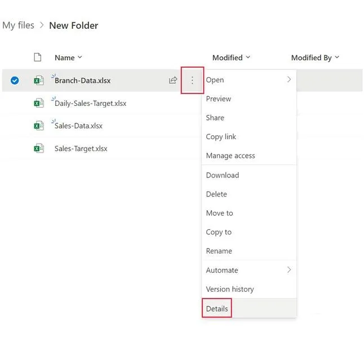Open the Branch-Data.xlsx file name

(x=83, y=81)
